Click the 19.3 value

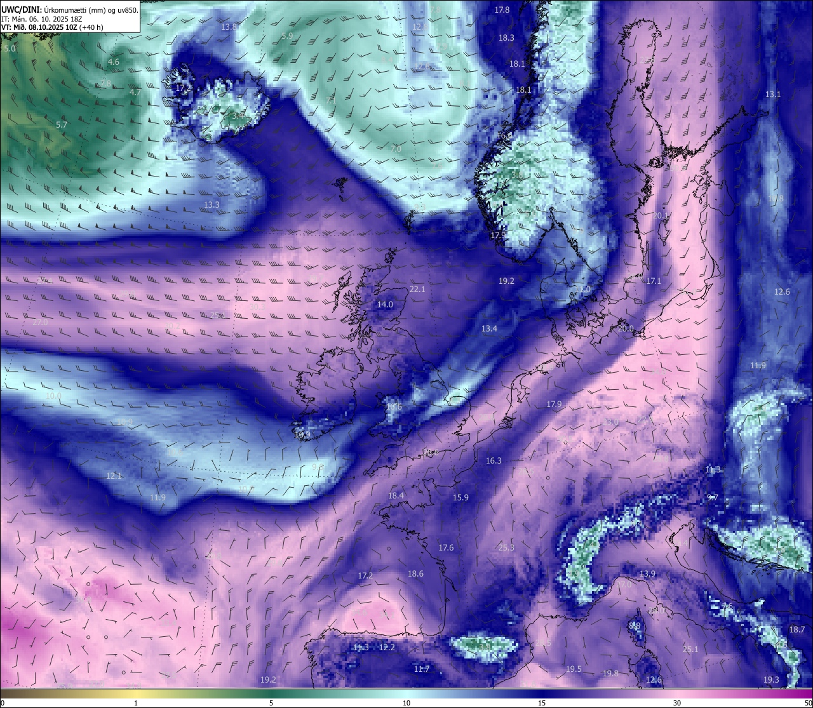coord(770,679)
